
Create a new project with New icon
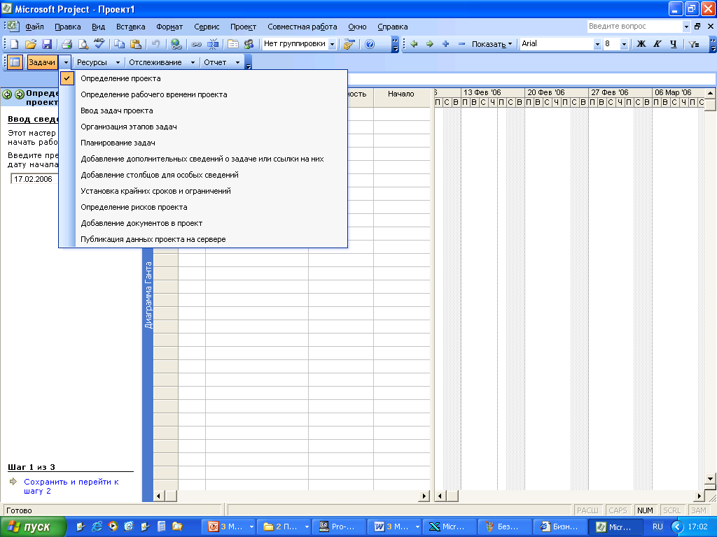pyautogui.click(x=14, y=44)
